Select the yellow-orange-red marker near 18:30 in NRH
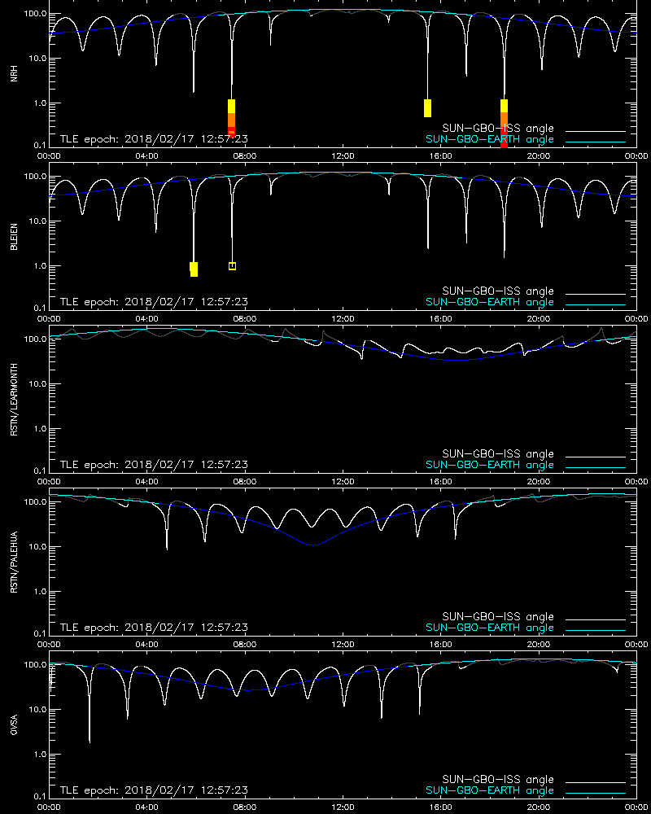 pyautogui.click(x=504, y=124)
